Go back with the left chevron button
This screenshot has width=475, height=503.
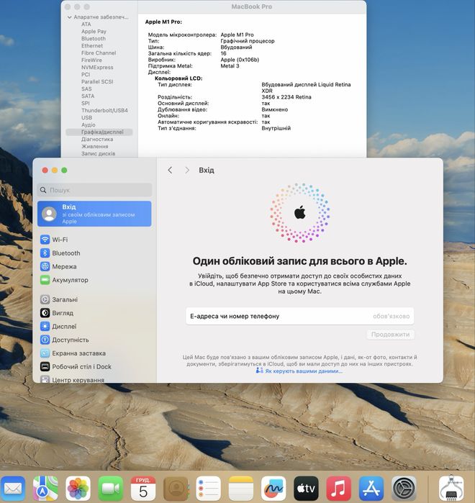click(170, 170)
